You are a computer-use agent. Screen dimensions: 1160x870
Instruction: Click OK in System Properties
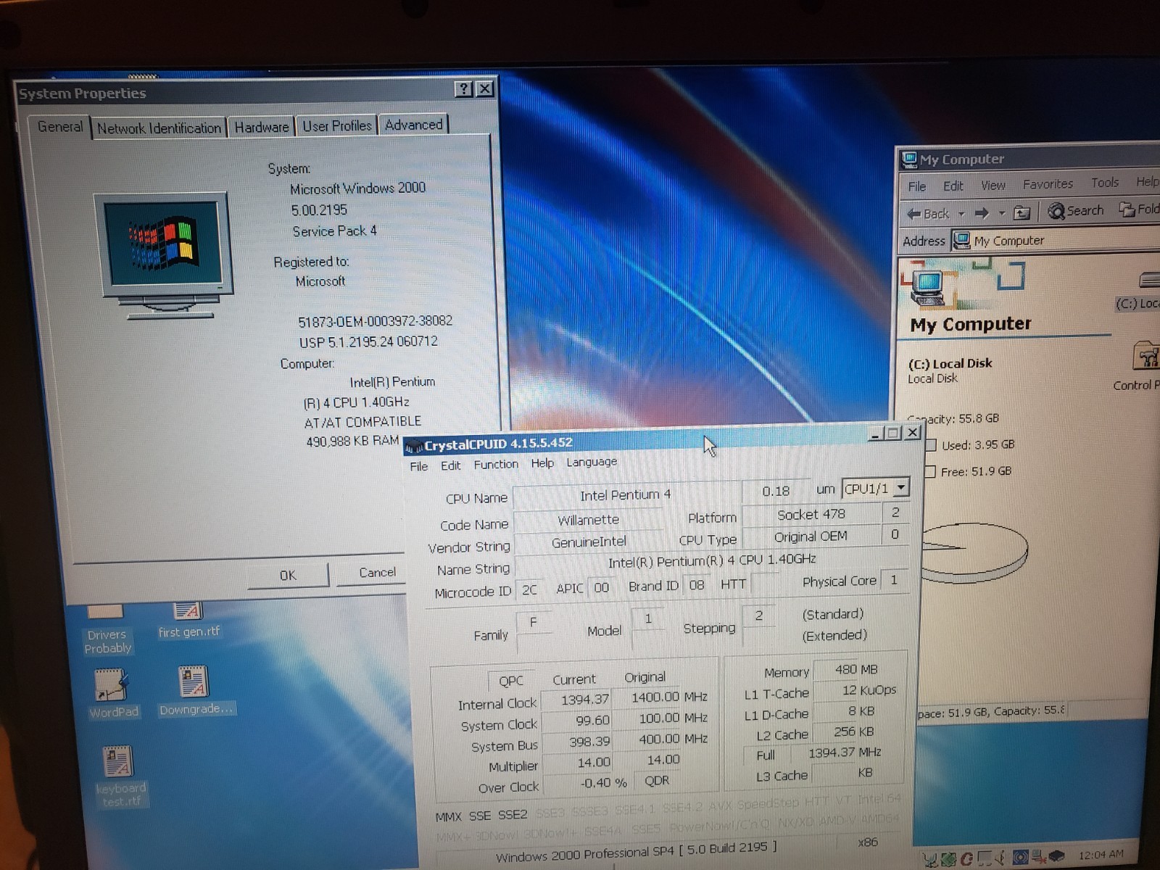tap(288, 575)
